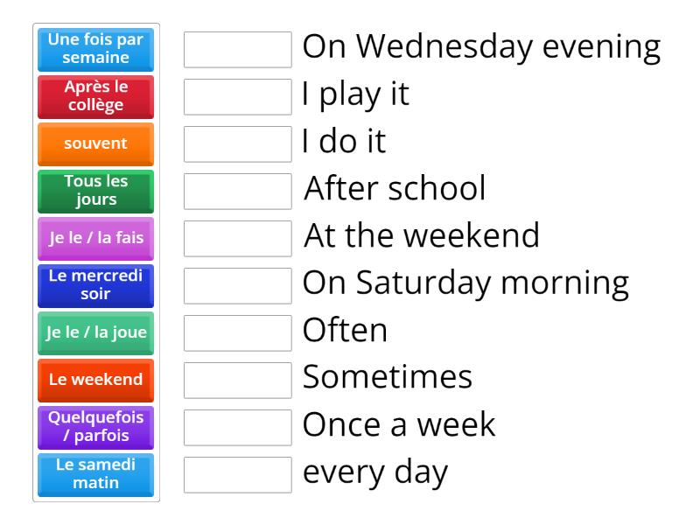The image size is (700, 525).
Task: Select the orange 'souvent' tile
Action: click(95, 144)
